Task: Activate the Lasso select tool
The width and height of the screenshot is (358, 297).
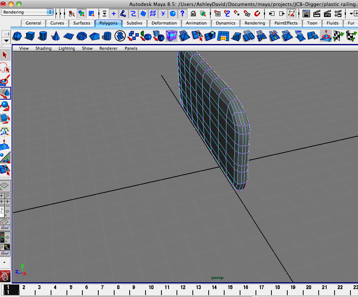Action: point(5,68)
